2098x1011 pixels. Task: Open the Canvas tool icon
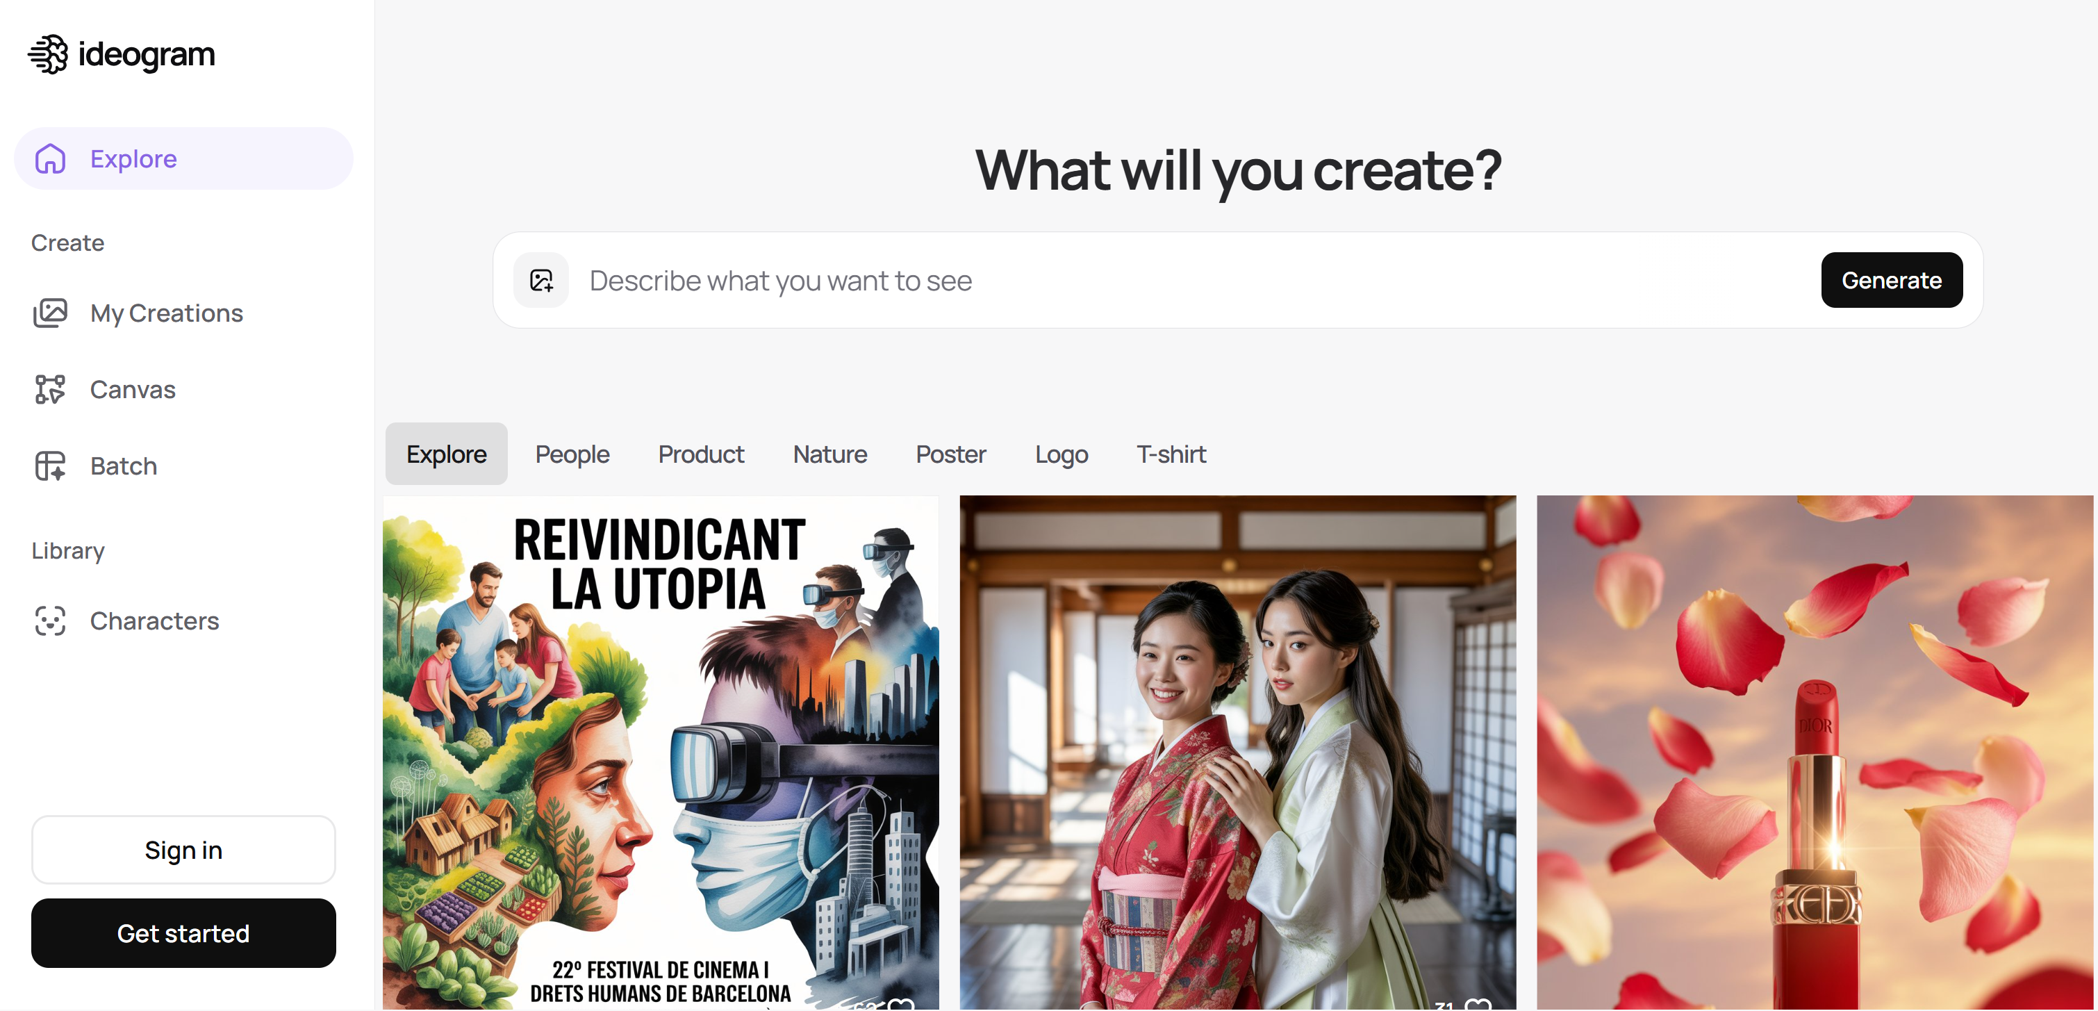tap(51, 389)
